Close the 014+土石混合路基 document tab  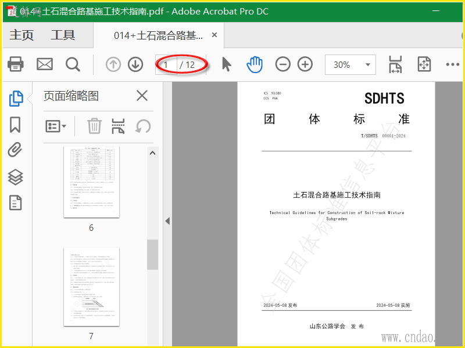pyautogui.click(x=214, y=35)
